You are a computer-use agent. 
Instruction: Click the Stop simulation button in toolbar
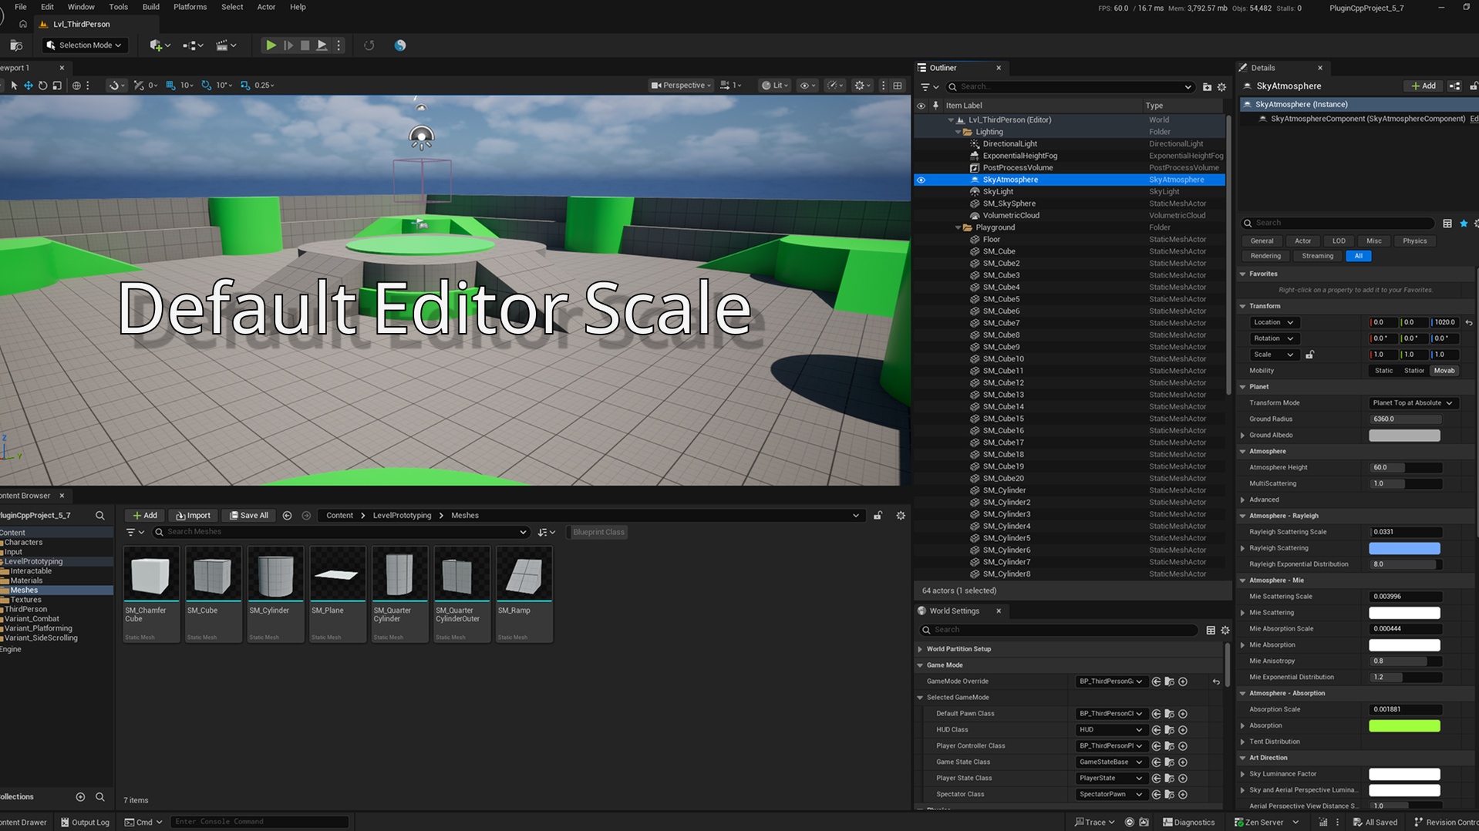305,45
